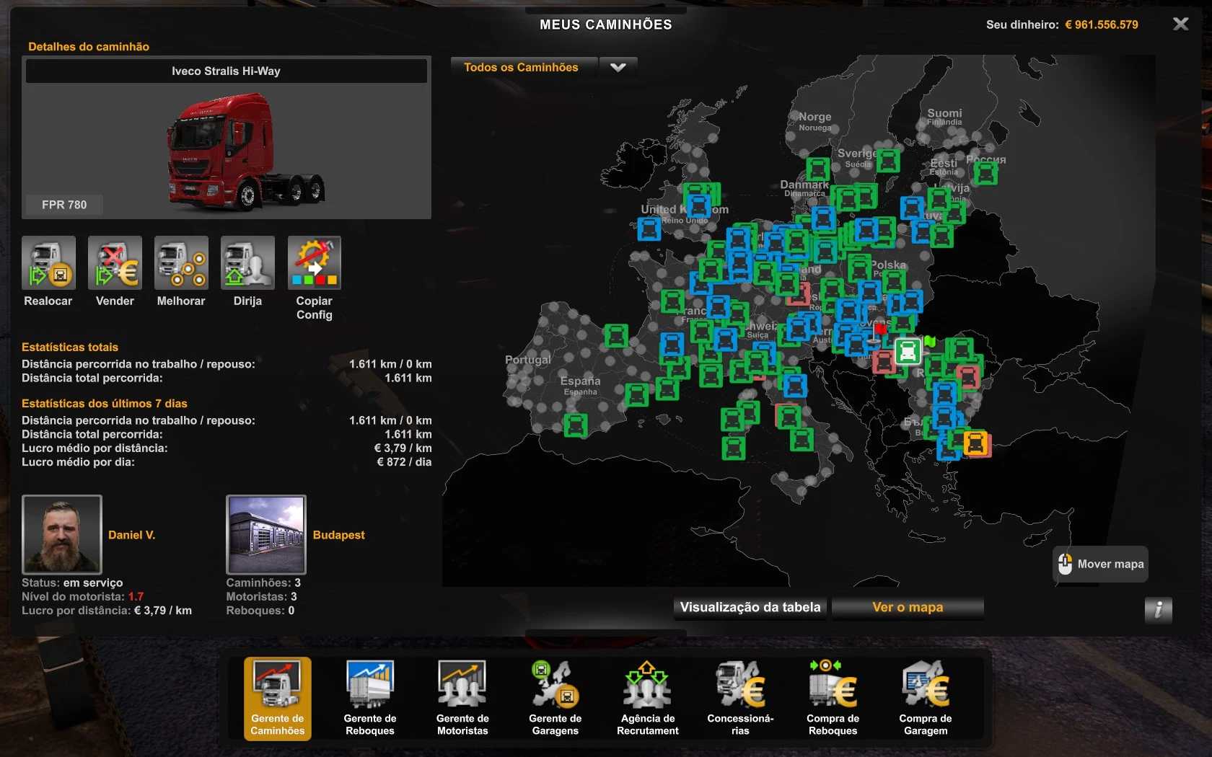1212x757 pixels.
Task: Click the Realocar truck icon
Action: tap(48, 263)
